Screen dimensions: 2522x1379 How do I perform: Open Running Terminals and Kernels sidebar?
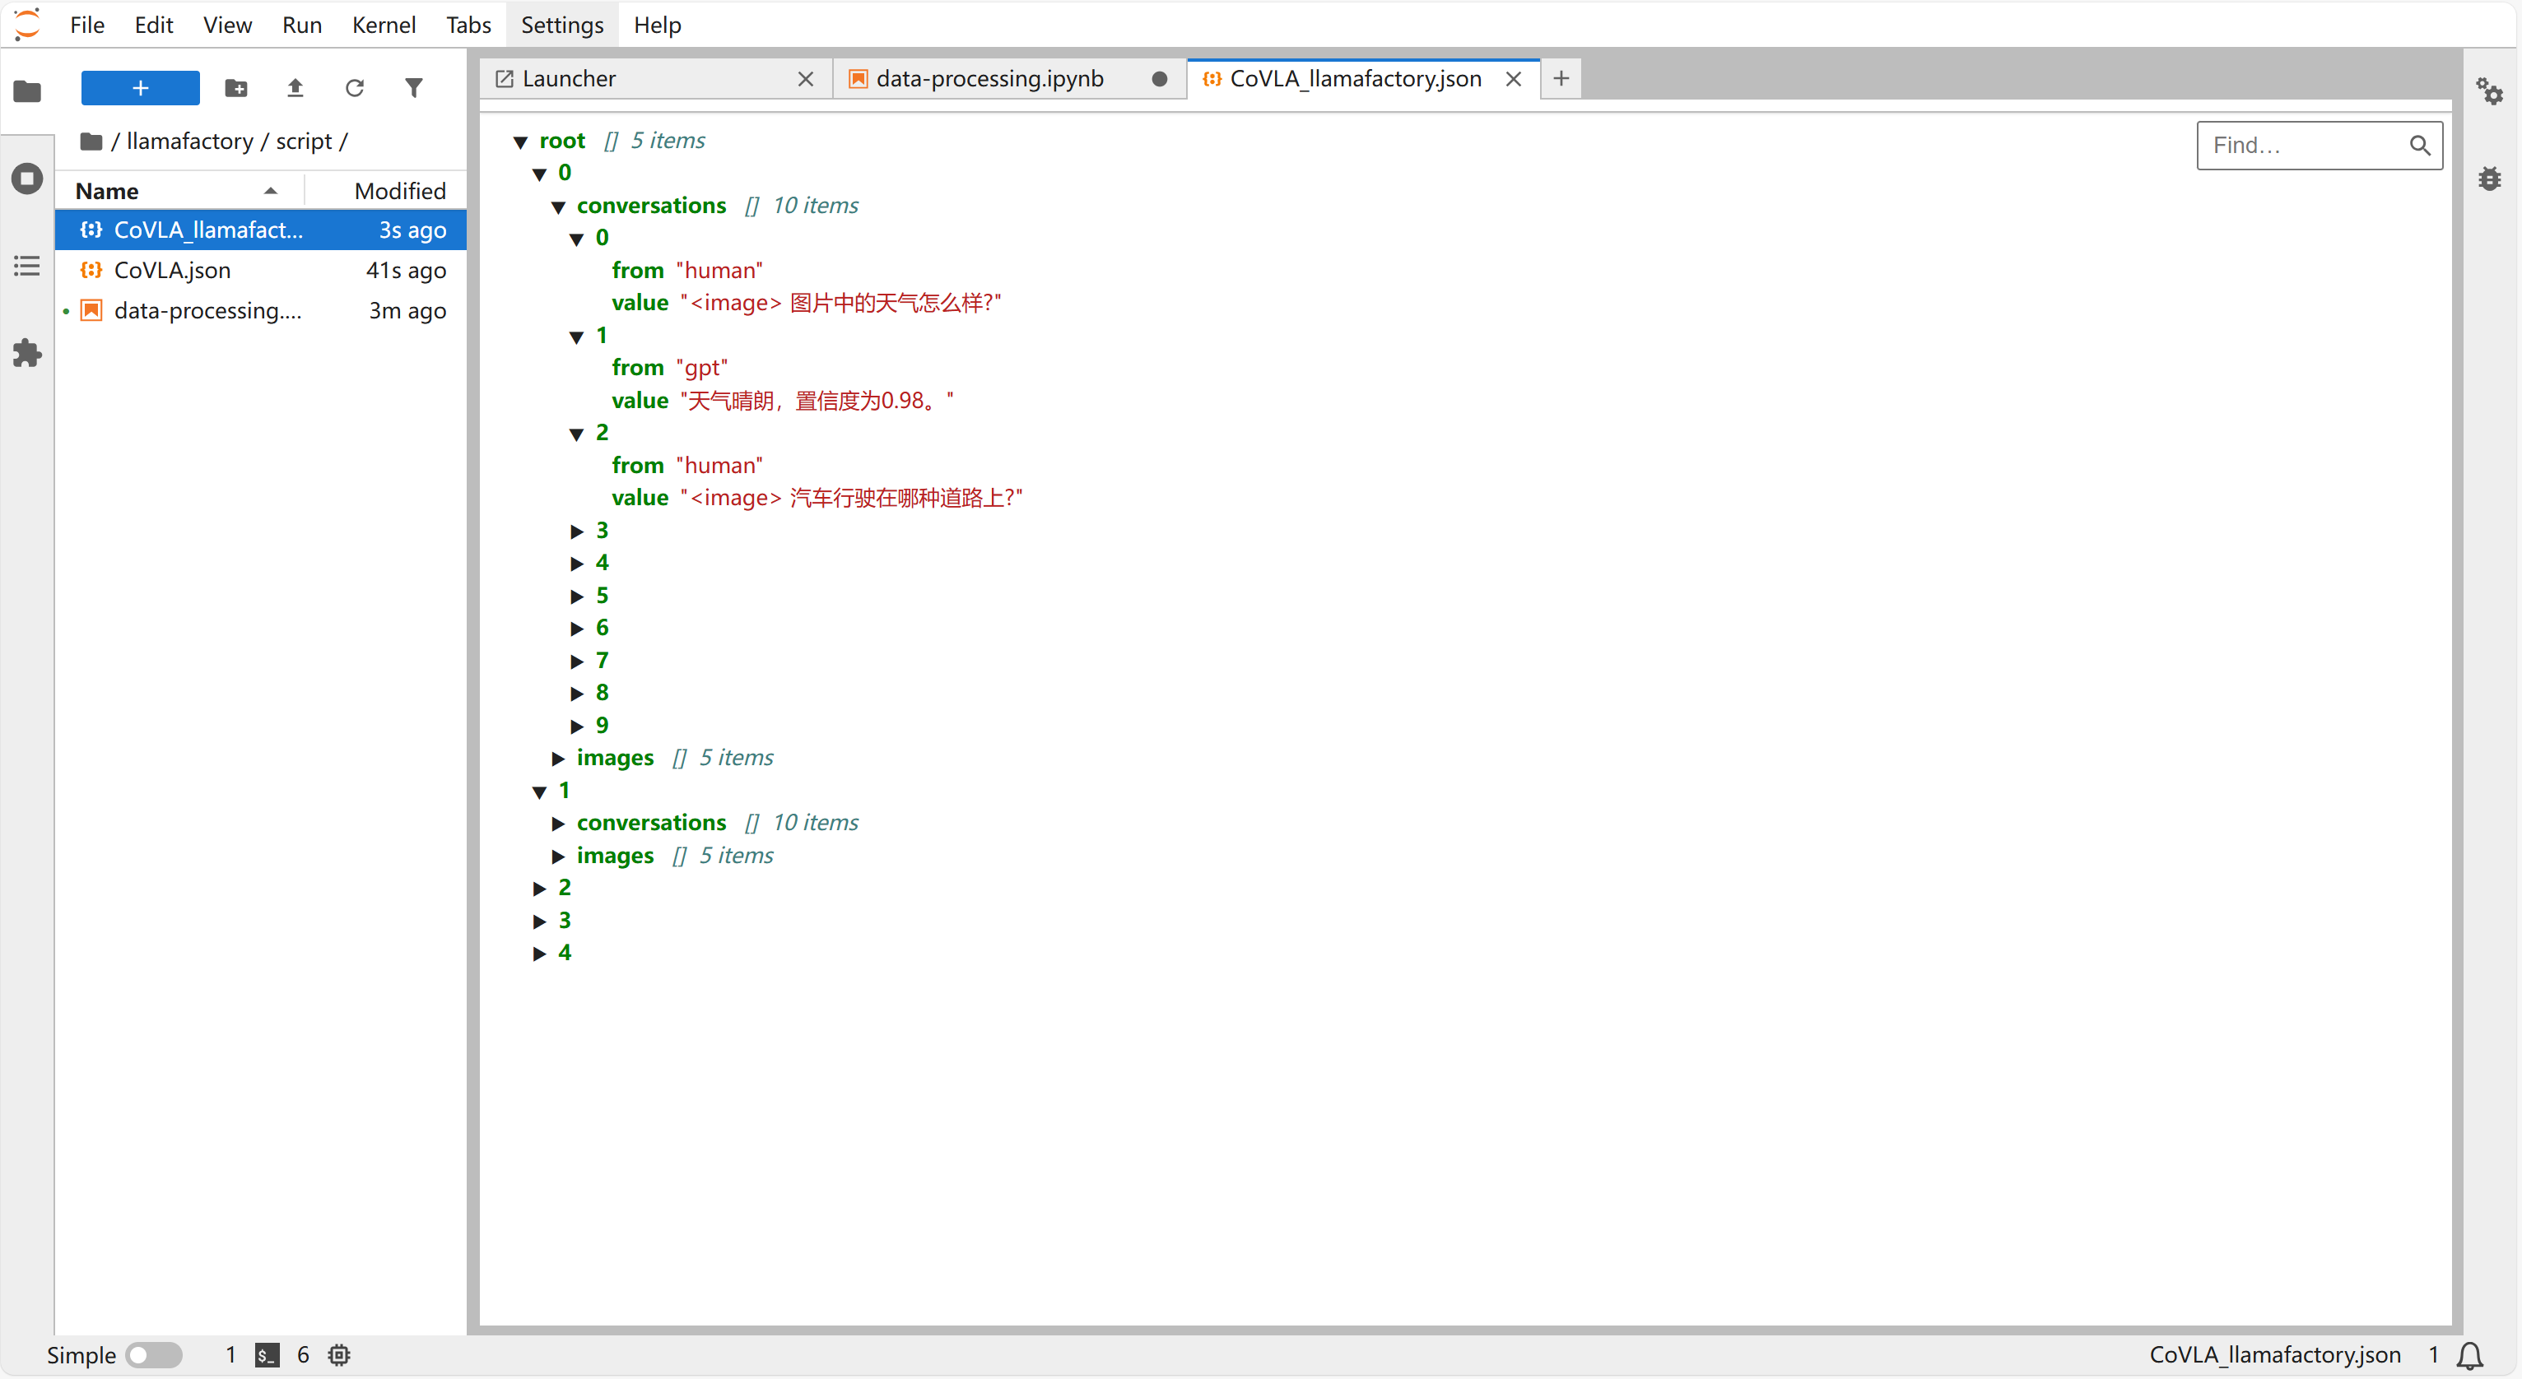click(x=27, y=178)
